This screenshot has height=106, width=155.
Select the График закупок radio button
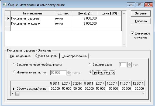[90, 72]
